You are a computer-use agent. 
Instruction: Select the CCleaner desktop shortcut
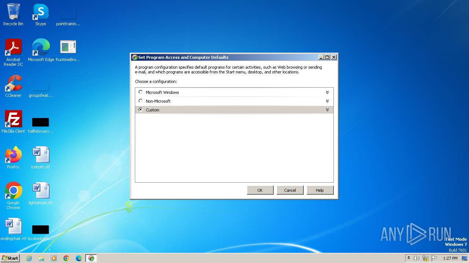(x=13, y=86)
